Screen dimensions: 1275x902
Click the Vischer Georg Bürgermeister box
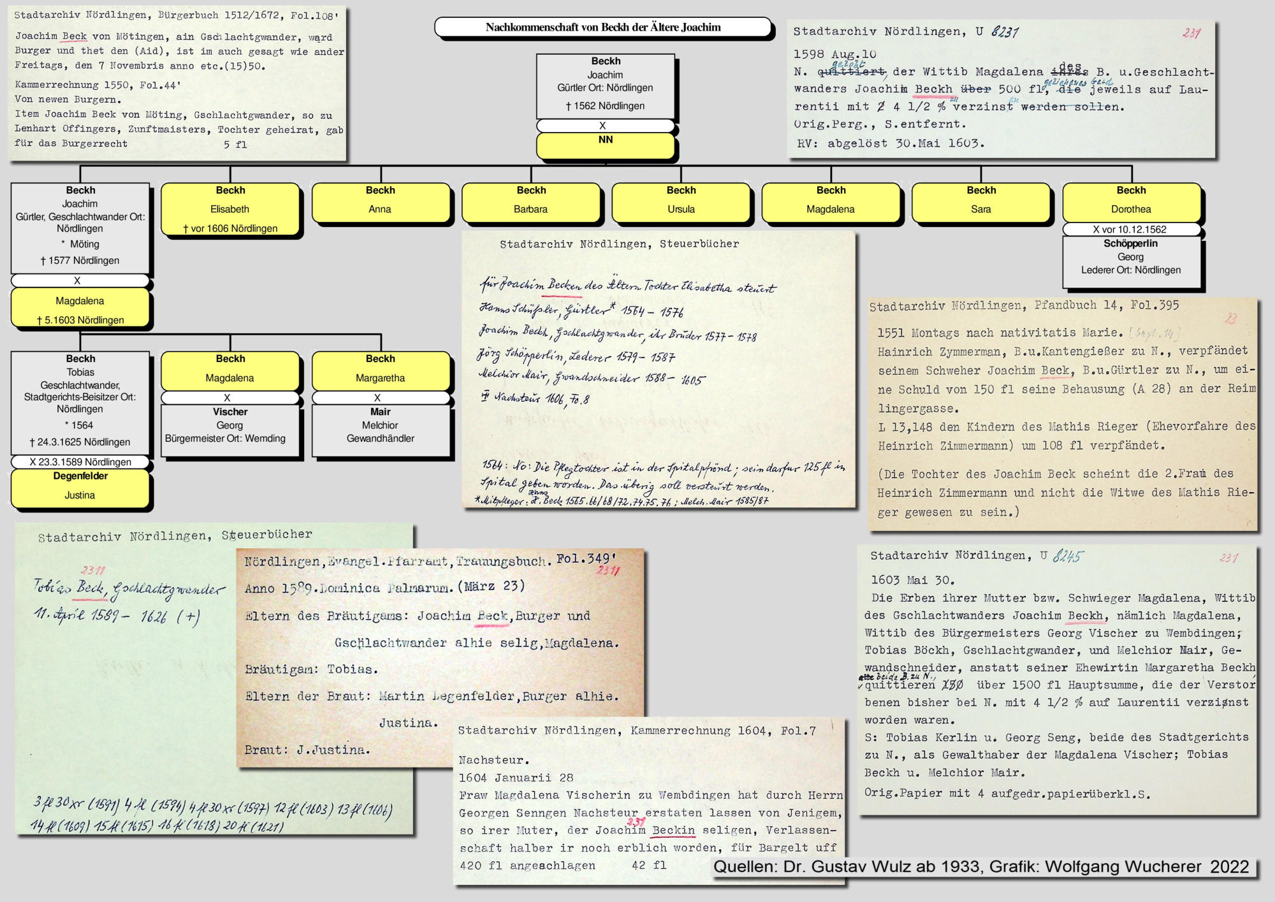click(x=229, y=430)
